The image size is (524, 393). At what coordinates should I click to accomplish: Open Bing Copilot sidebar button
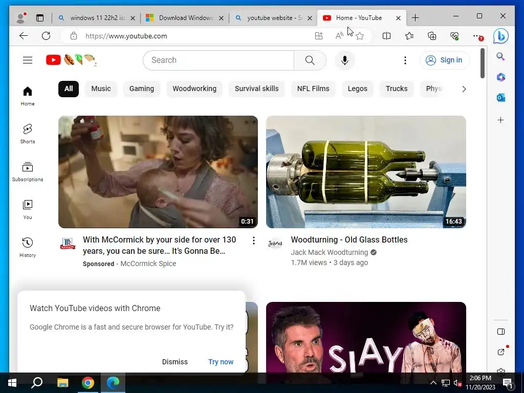[500, 36]
